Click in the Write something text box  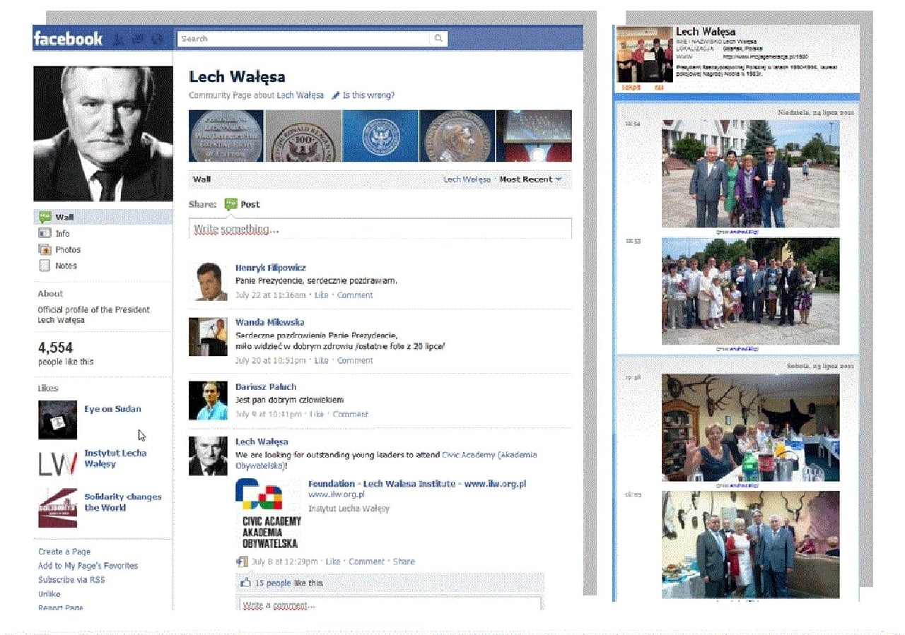tap(380, 230)
